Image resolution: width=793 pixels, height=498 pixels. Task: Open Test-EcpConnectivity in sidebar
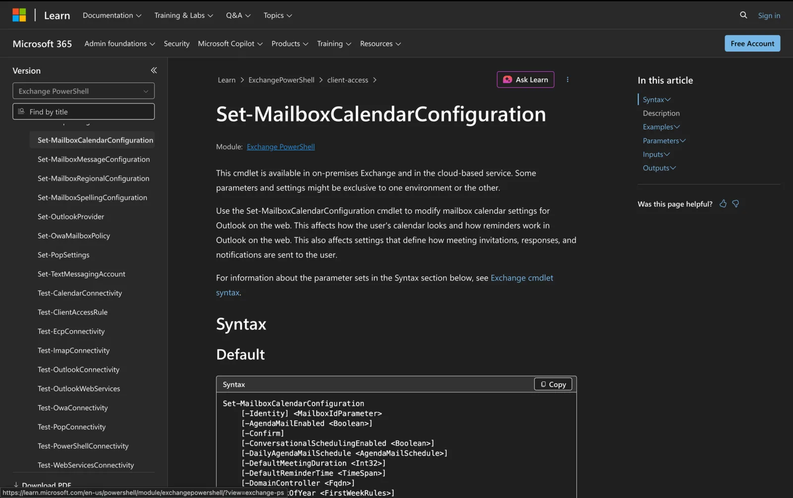click(x=71, y=332)
